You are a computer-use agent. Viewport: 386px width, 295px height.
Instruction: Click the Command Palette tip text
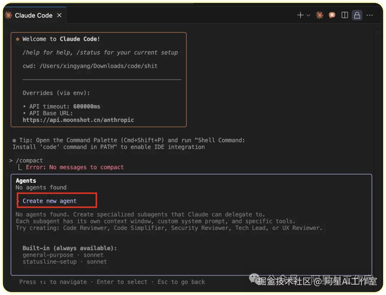[129, 143]
